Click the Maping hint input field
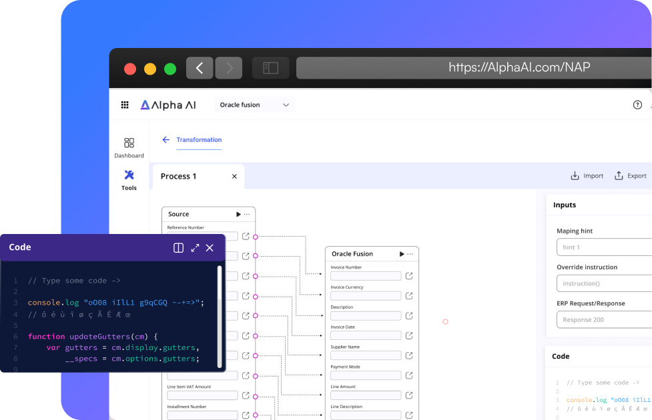Screen dimensions: 652x420 coord(604,247)
